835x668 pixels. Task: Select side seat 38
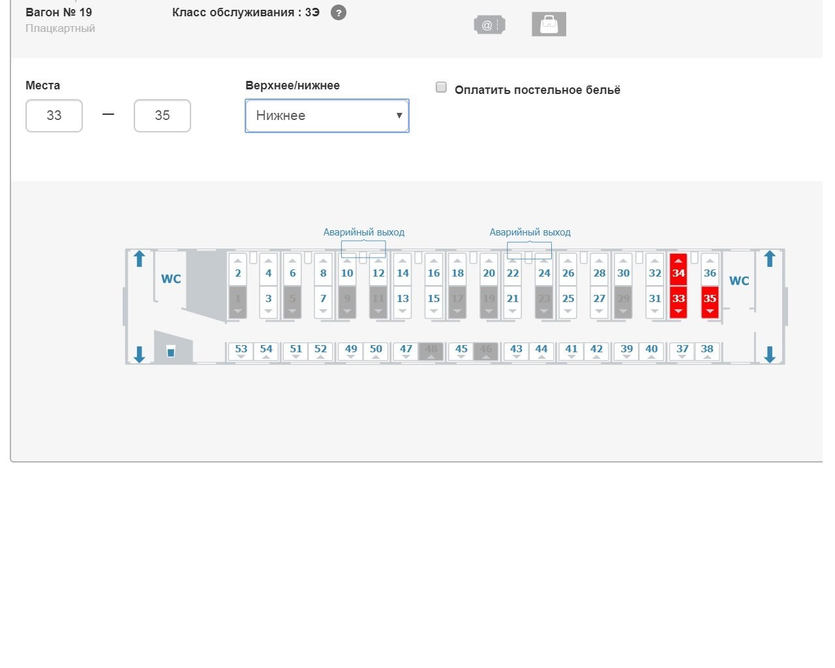tap(707, 352)
